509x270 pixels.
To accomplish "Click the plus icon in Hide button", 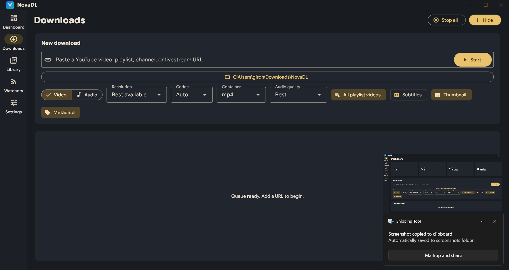I will [x=477, y=20].
